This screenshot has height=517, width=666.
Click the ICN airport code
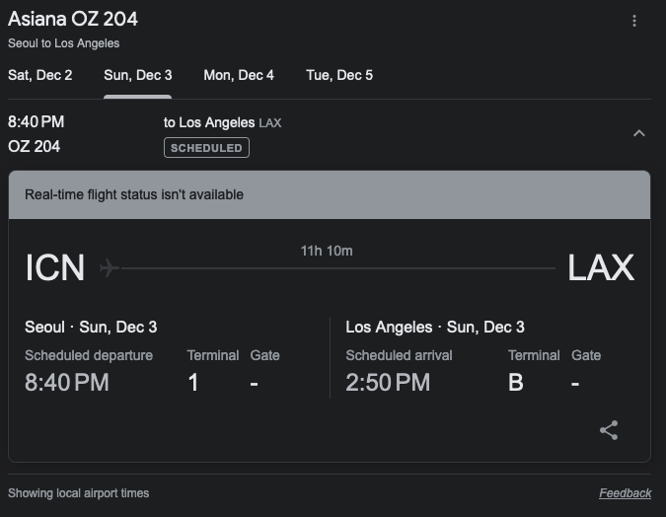[55, 267]
